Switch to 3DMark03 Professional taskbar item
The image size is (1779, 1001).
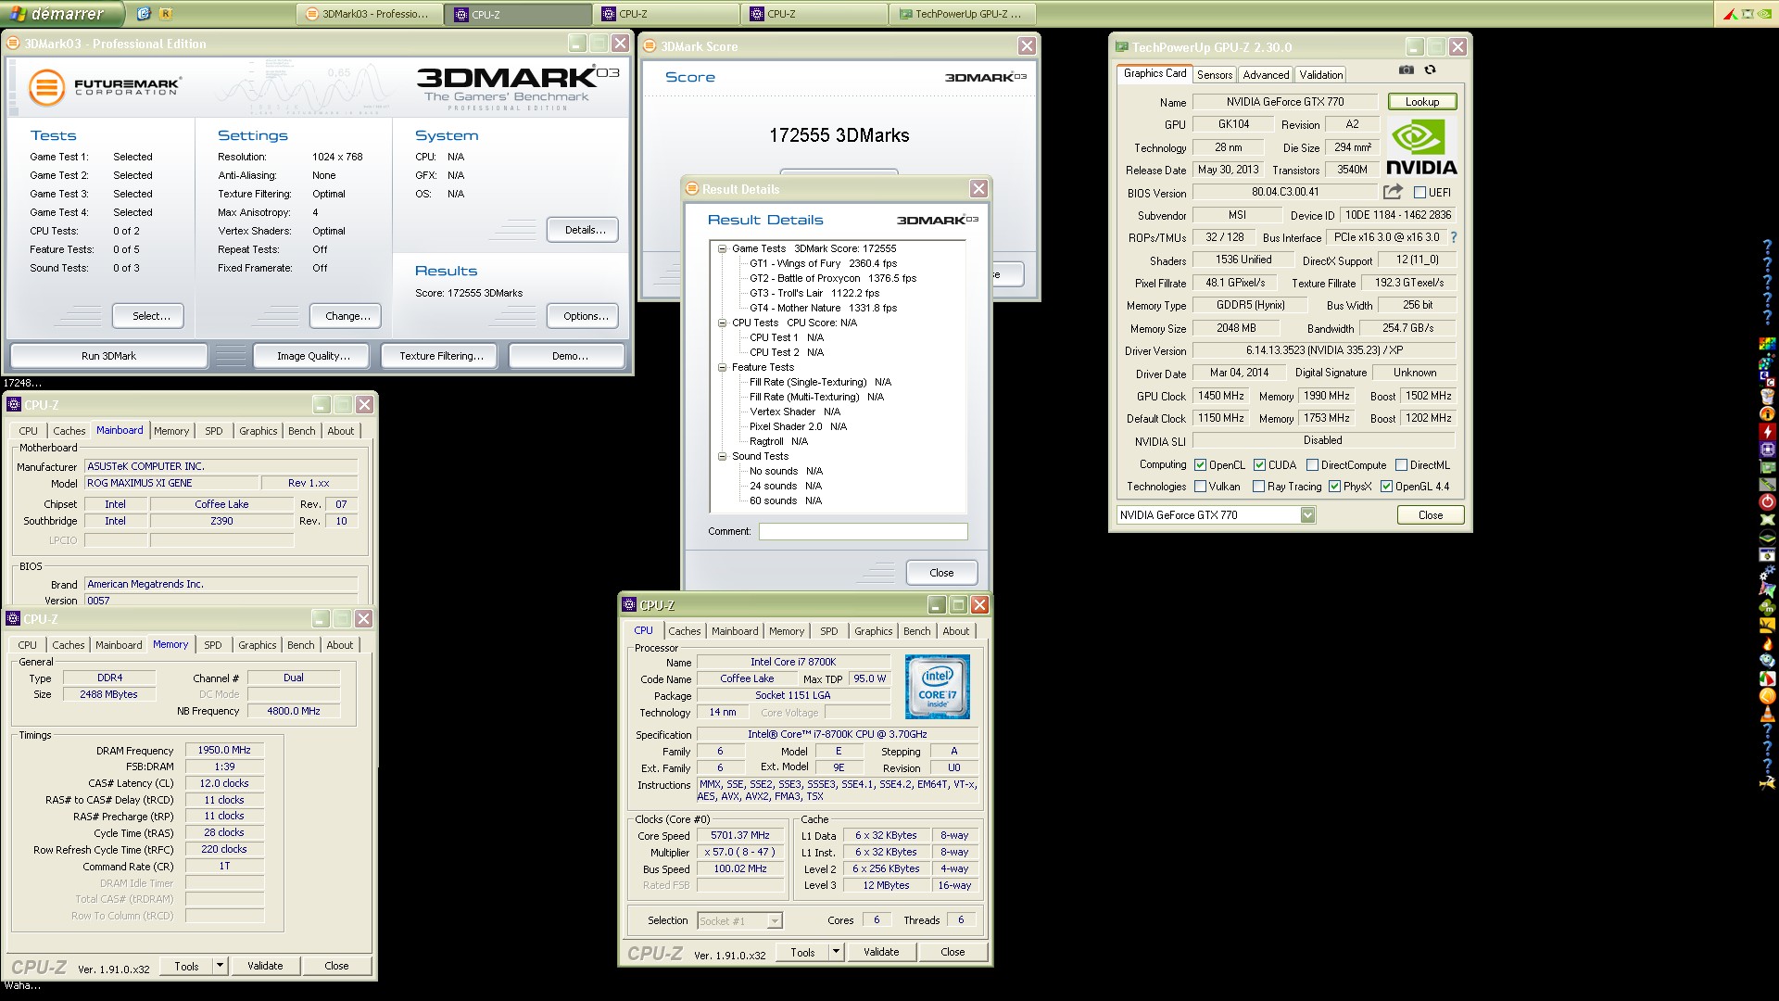pos(369,14)
